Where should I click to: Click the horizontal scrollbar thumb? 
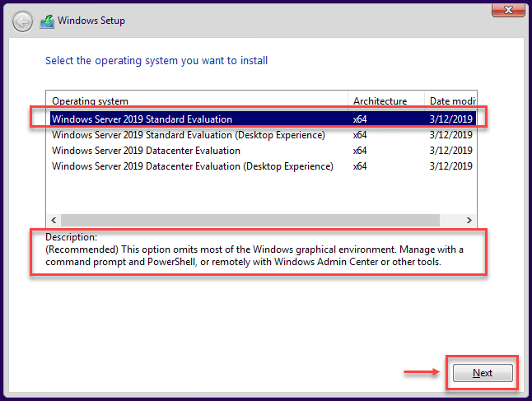pyautogui.click(x=250, y=220)
